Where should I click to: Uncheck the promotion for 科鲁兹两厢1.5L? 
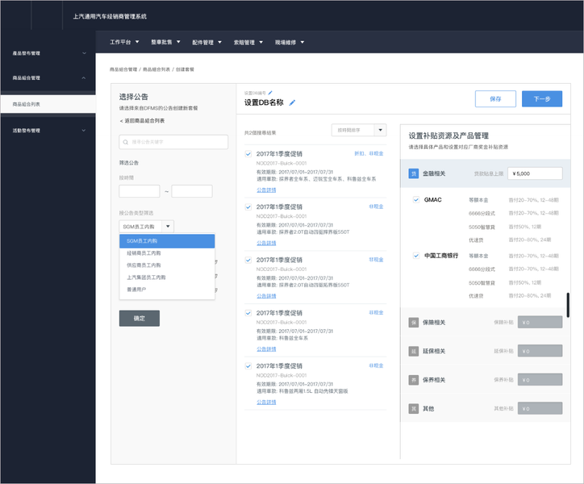(x=248, y=366)
